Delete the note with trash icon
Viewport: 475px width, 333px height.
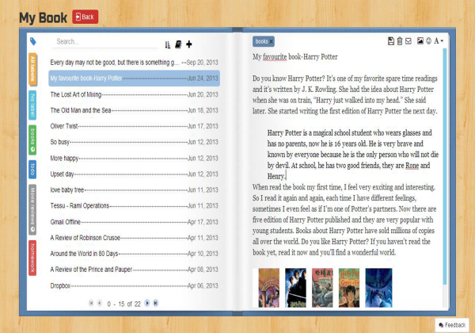tap(400, 41)
